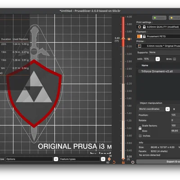
Task: Click the Export G-code button
Action: pyautogui.click(x=158, y=162)
